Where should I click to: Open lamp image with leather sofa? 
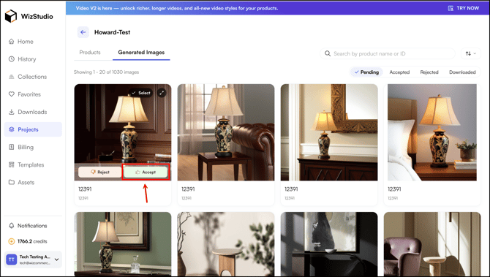pyautogui.click(x=226, y=132)
